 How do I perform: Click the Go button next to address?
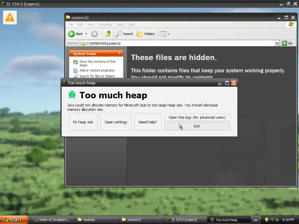point(287,43)
